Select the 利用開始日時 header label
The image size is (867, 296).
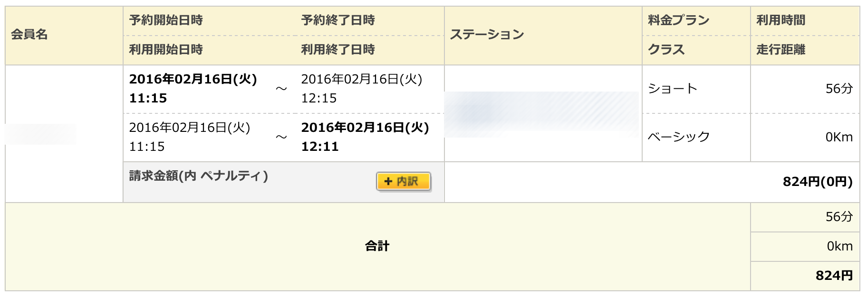[x=166, y=49]
